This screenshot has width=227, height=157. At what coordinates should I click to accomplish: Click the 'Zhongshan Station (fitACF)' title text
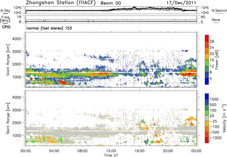click(x=61, y=3)
